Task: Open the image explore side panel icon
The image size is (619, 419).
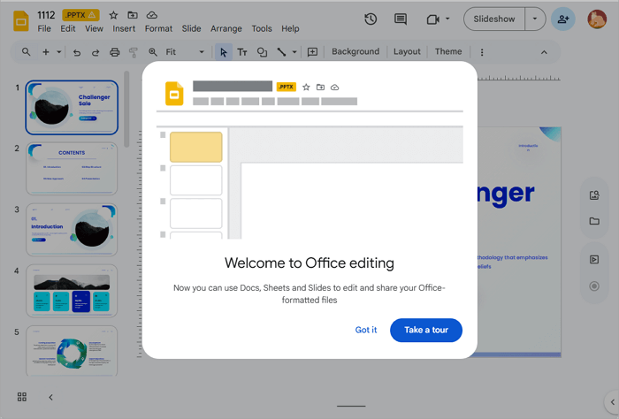Action: click(x=594, y=194)
